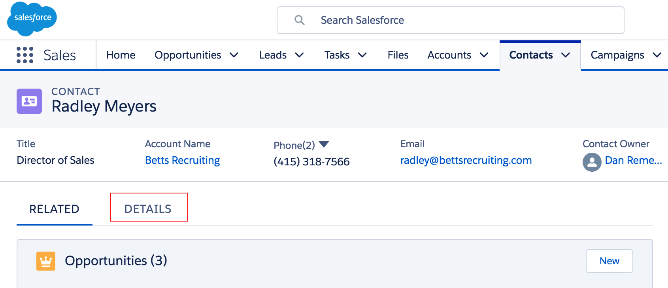Click the New button in Opportunities

(x=609, y=261)
